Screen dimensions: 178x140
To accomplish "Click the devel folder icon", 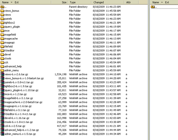I will (2, 54).
